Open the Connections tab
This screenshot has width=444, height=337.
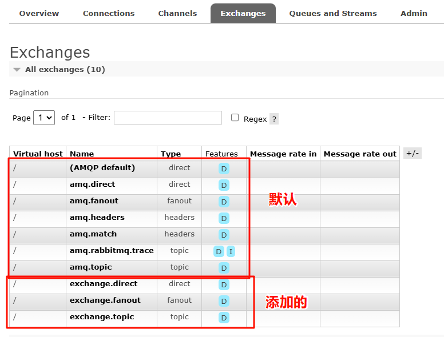pos(109,13)
